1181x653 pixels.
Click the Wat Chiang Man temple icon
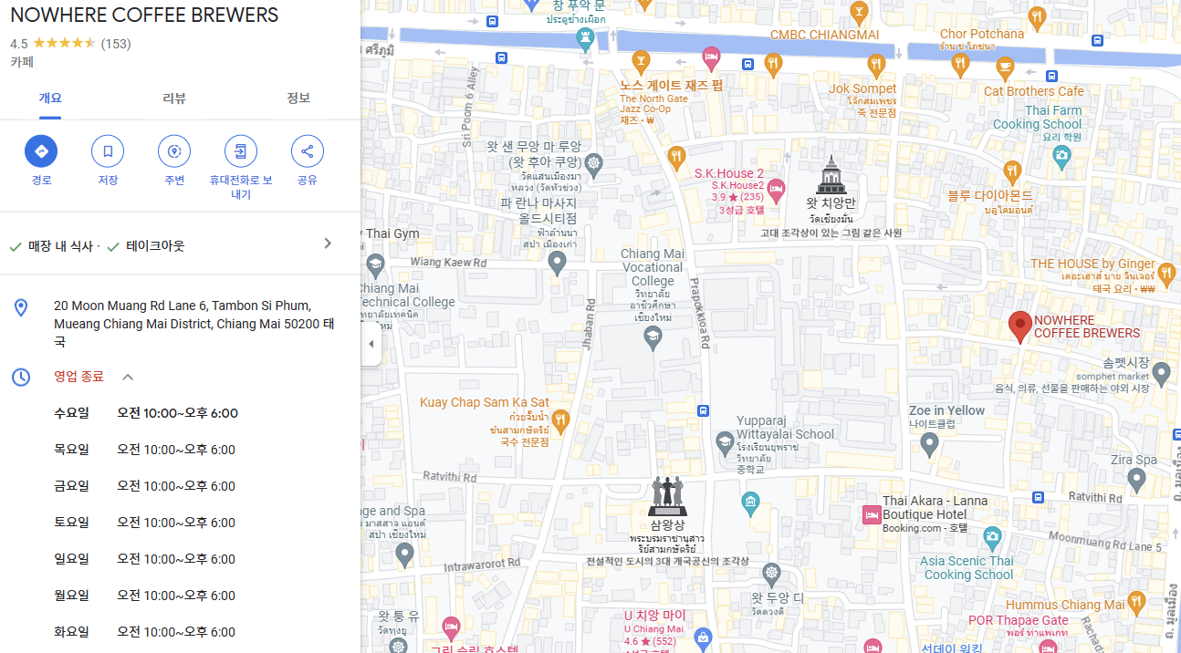coord(831,175)
